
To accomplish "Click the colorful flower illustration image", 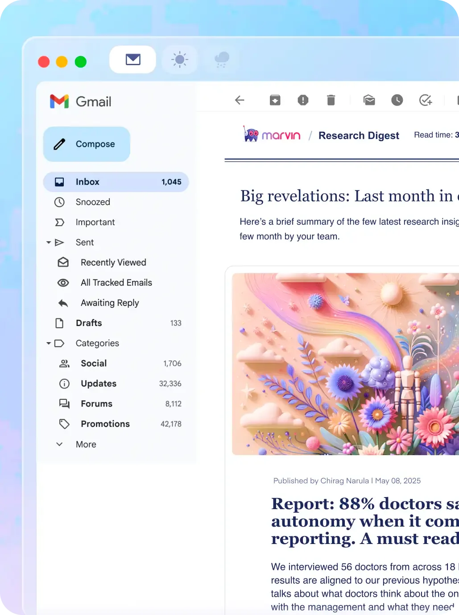I will point(345,364).
